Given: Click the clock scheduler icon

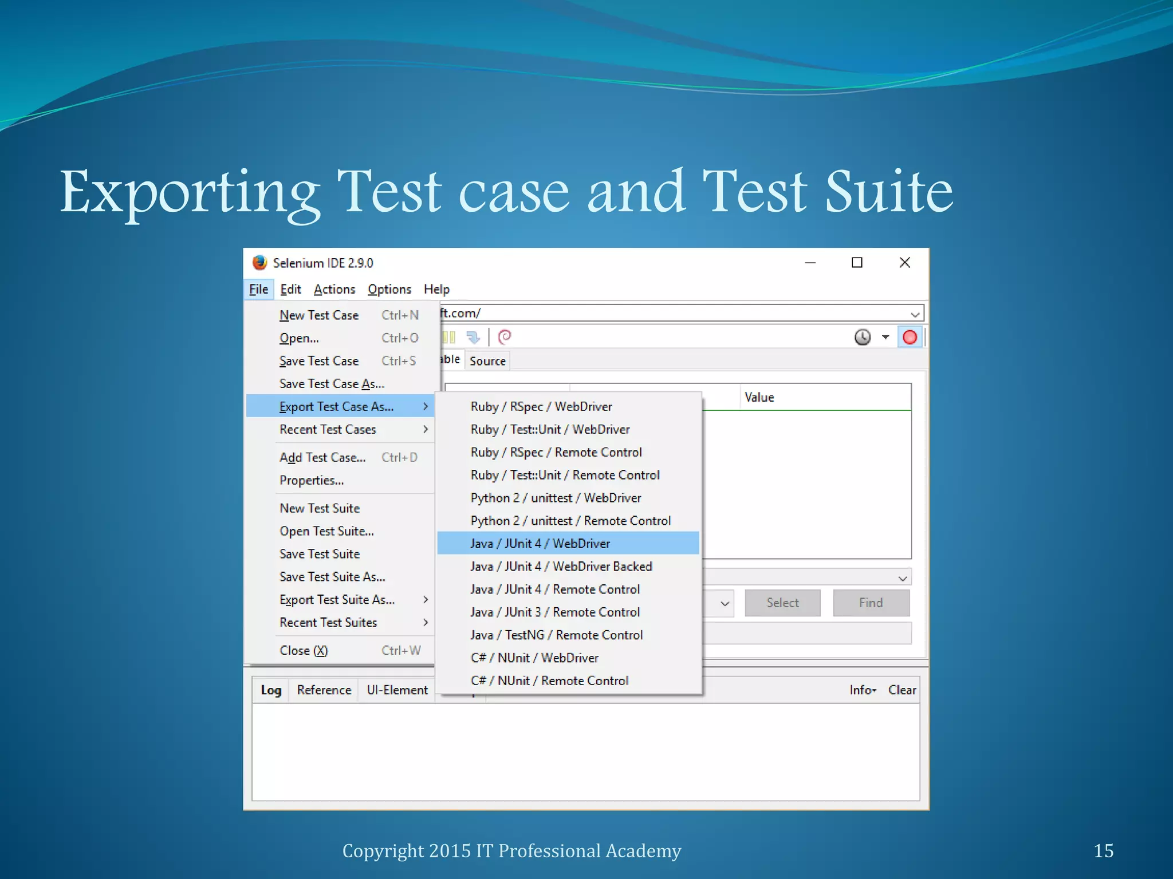Looking at the screenshot, I should coord(863,337).
